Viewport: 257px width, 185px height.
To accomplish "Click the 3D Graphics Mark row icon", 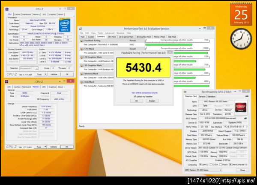I will pyautogui.click(x=82, y=65).
